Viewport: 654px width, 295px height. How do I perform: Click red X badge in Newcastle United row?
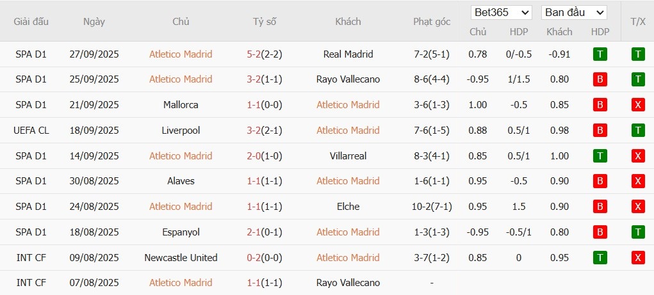638,258
